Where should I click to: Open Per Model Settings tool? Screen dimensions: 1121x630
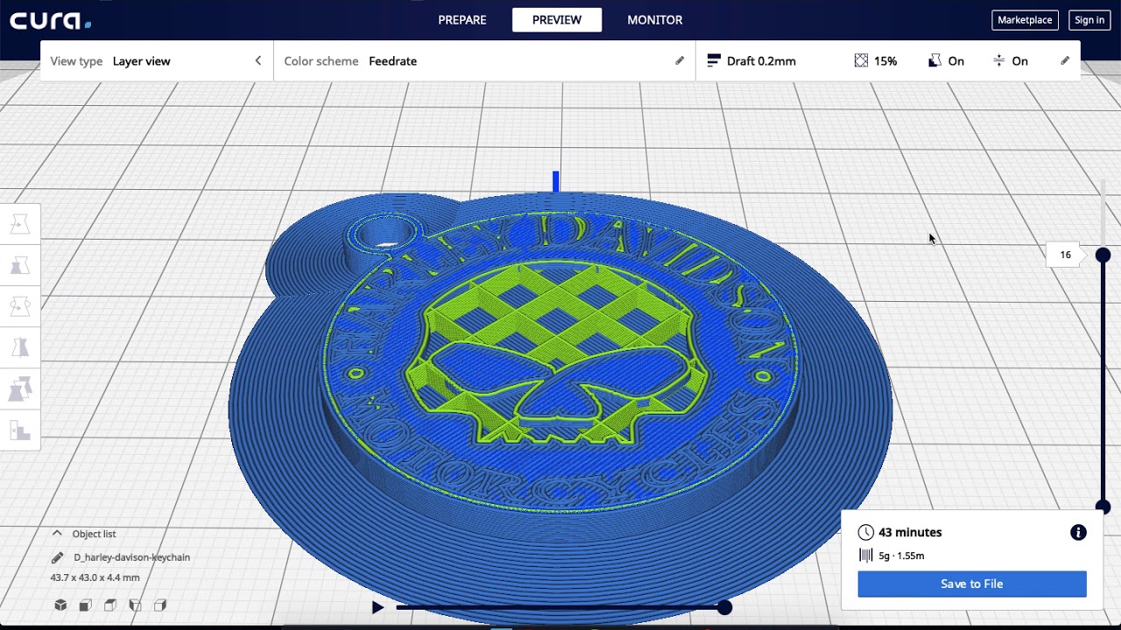tap(19, 388)
